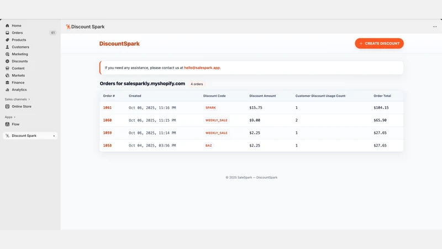Click the Content icon in sidebar
Screen dimensions: 442x249
pyautogui.click(x=7, y=68)
